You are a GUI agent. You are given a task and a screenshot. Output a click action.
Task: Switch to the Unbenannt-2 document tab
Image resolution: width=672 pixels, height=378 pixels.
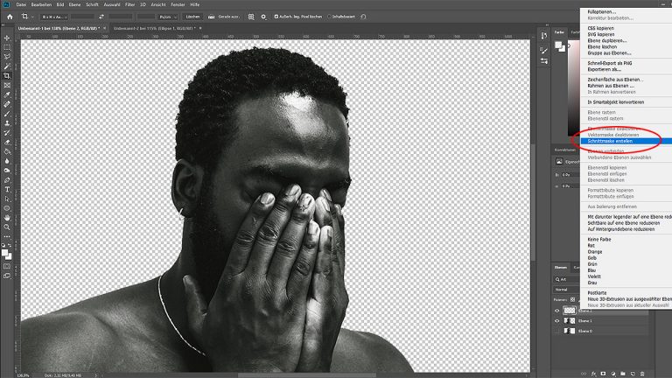pos(147,28)
